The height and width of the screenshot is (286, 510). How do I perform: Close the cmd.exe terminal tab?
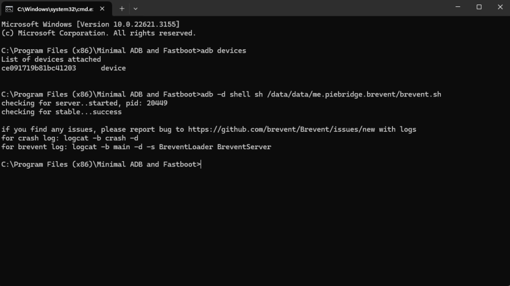click(x=102, y=8)
